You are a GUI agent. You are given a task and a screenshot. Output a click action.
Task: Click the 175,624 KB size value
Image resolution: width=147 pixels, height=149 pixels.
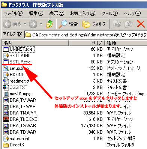[92, 126]
